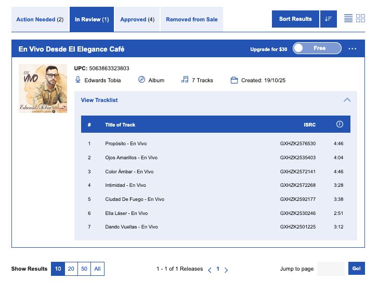Show 20 results per page
The image size is (378, 292).
click(x=71, y=269)
